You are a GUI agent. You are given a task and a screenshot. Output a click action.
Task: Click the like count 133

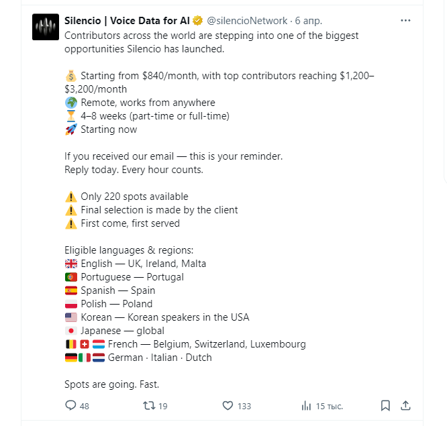click(244, 406)
